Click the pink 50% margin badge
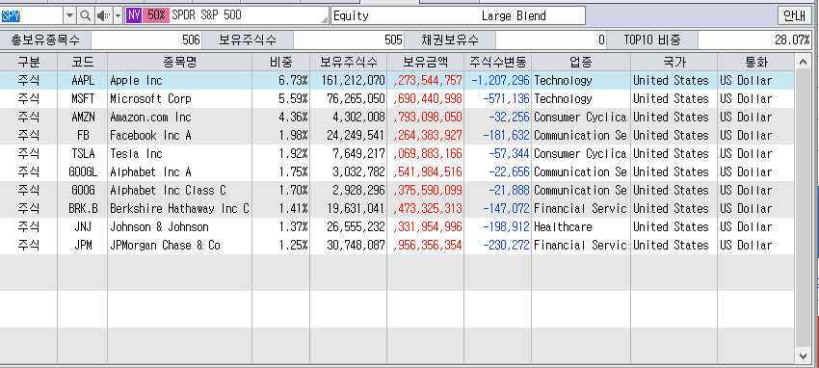Screen dimensions: 819x368 coord(156,15)
